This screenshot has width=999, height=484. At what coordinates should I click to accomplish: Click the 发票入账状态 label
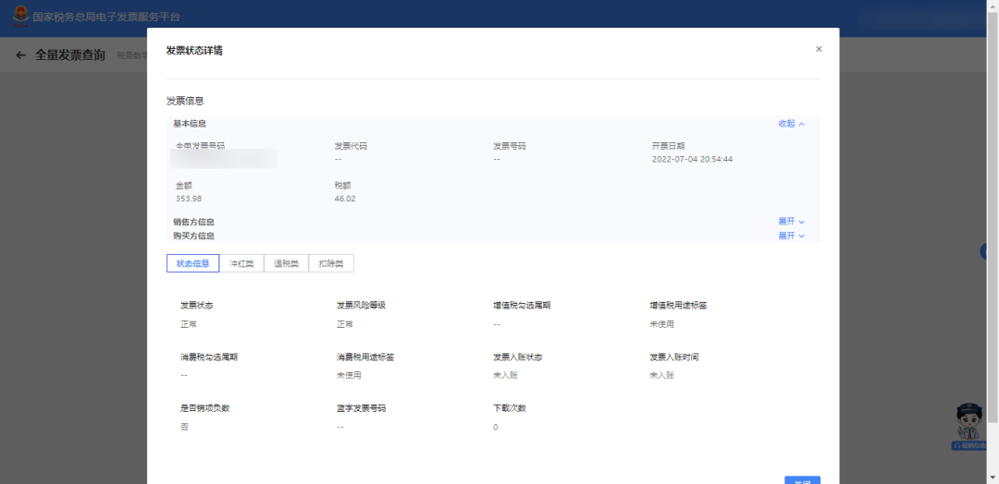(x=518, y=357)
